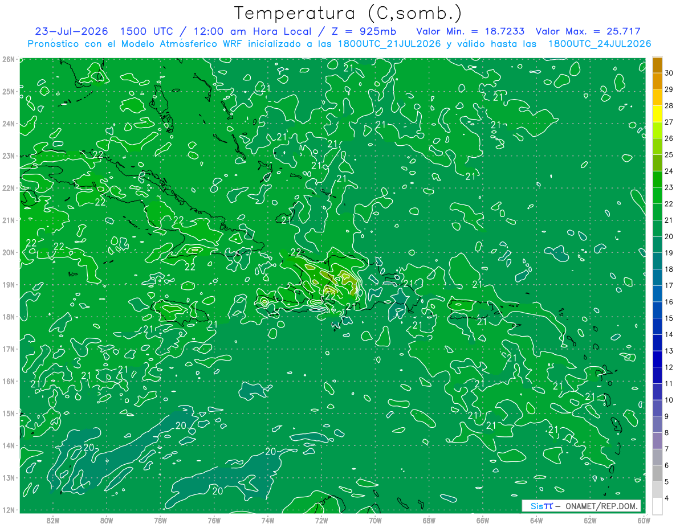Viewport: 684px width, 528px height.
Task: Click longitude axis label '70W'
Action: pyautogui.click(x=375, y=520)
